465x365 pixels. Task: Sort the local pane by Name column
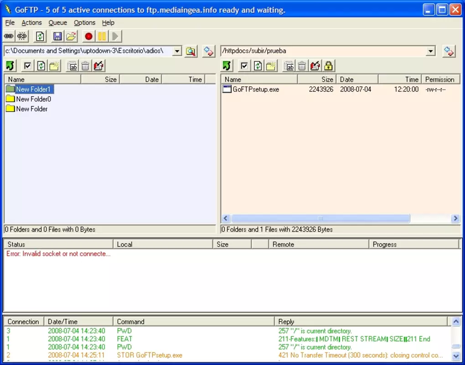[x=42, y=79]
